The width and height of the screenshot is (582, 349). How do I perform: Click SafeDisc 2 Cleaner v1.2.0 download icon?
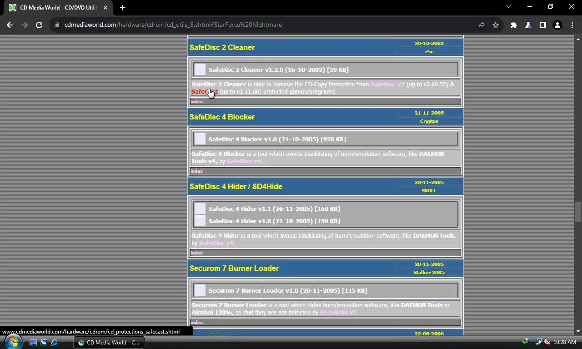click(x=200, y=70)
